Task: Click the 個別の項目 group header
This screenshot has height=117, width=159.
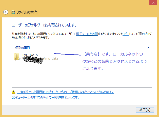Action: coord(23,48)
